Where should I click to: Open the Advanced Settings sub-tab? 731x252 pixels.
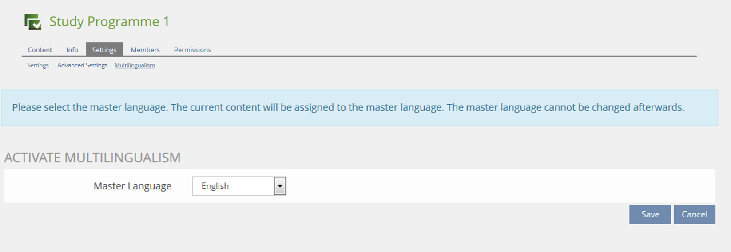click(82, 65)
